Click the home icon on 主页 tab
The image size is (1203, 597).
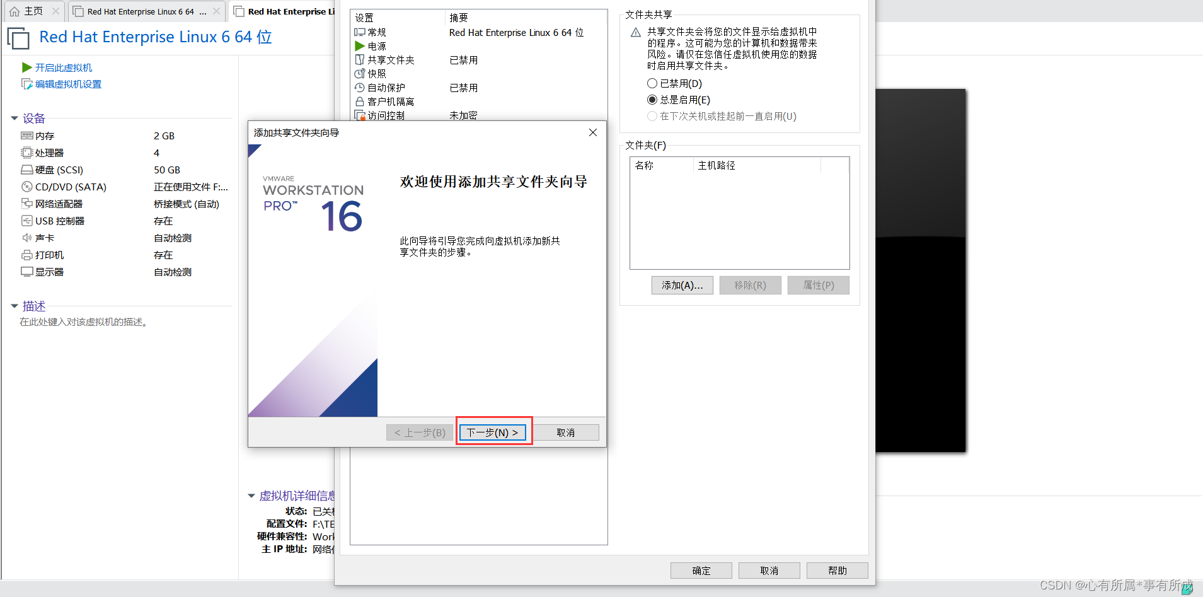pos(14,11)
